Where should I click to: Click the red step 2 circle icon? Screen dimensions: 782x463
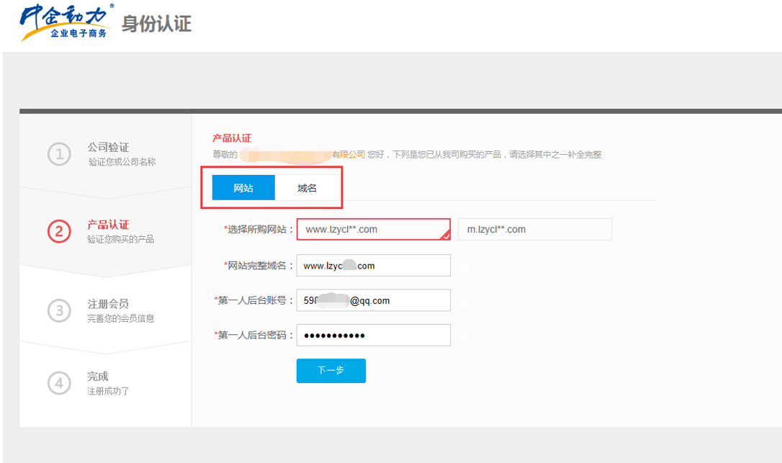[x=59, y=231]
